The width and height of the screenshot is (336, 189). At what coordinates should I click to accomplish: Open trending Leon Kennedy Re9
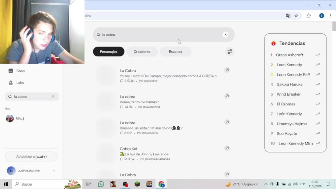[293, 75]
